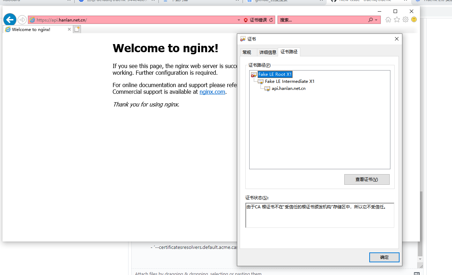This screenshot has width=452, height=275.
Task: Close the 'Welcome to nginx!' tab
Action: [69, 29]
